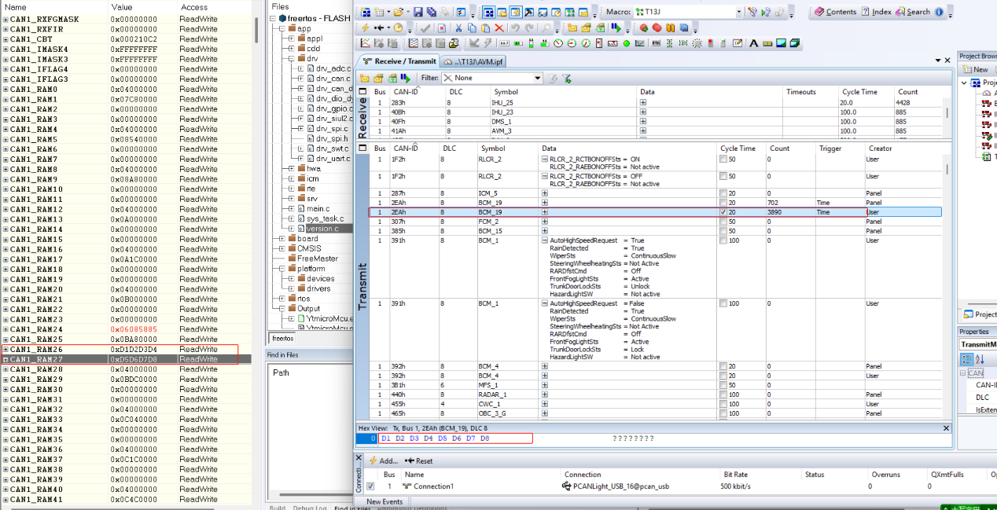Enable cycle time checkbox for FCM_2
Screen dimensions: 997x510
coord(723,222)
